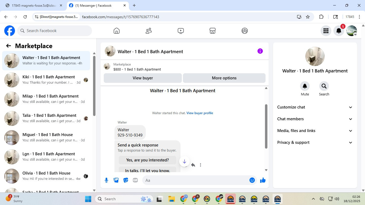Open the Video (Watch) icon
The image size is (365, 205).
[180, 31]
